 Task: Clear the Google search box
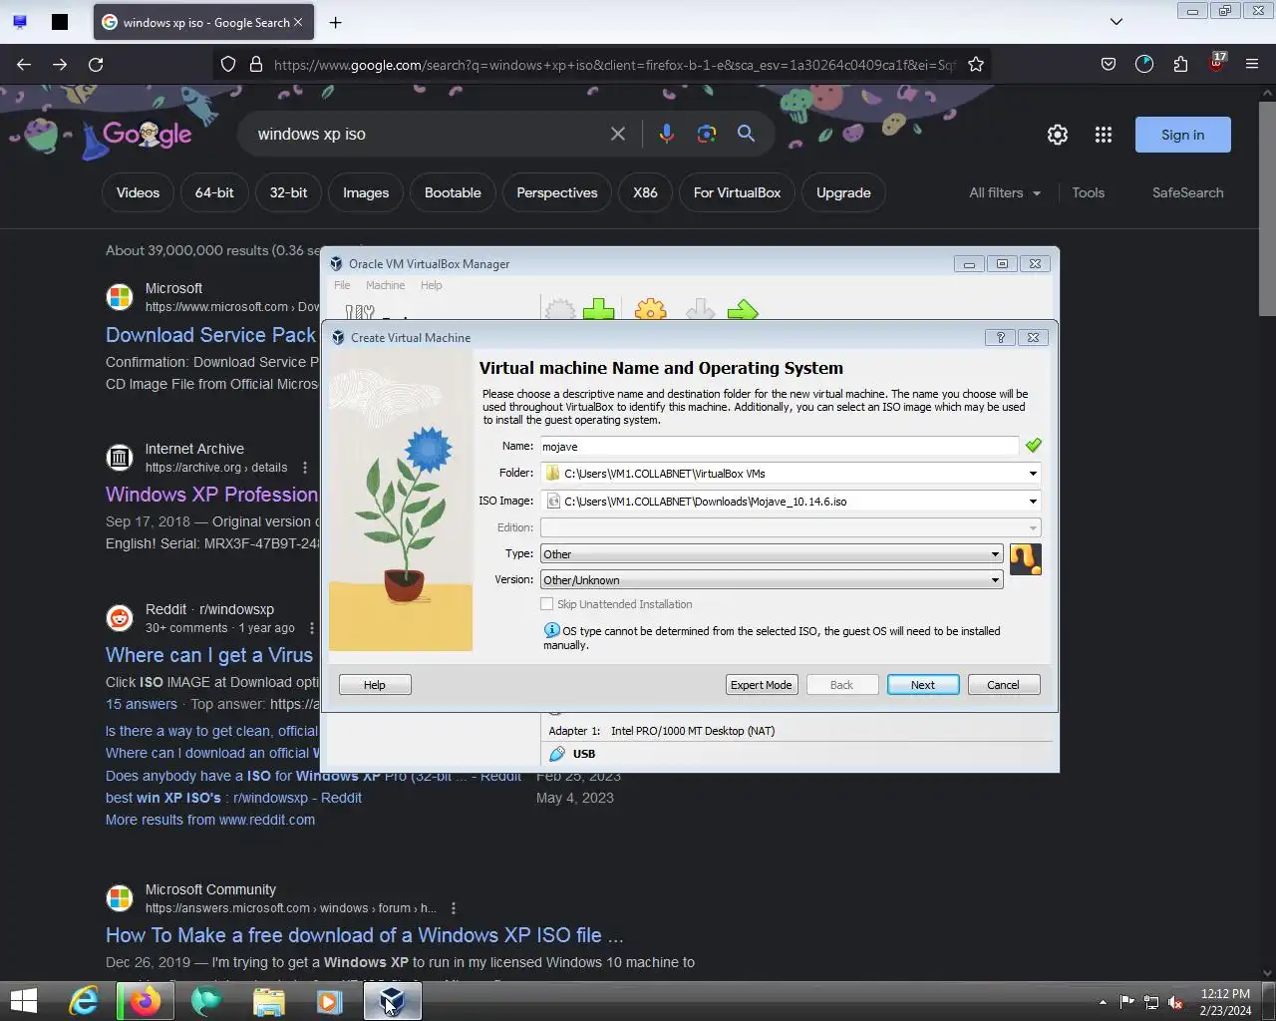click(x=618, y=134)
